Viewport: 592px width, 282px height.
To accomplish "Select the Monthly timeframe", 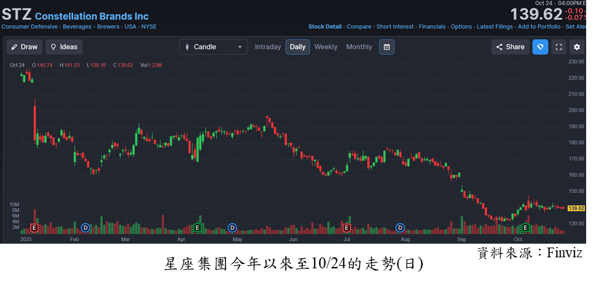I will (359, 47).
